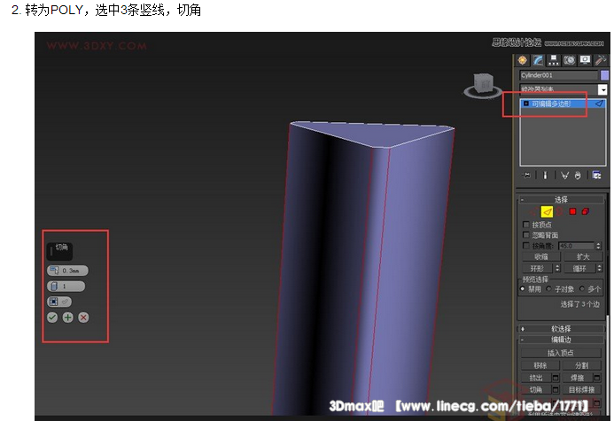Click the Pin Stack icon
This screenshot has height=421, width=614.
[526, 175]
